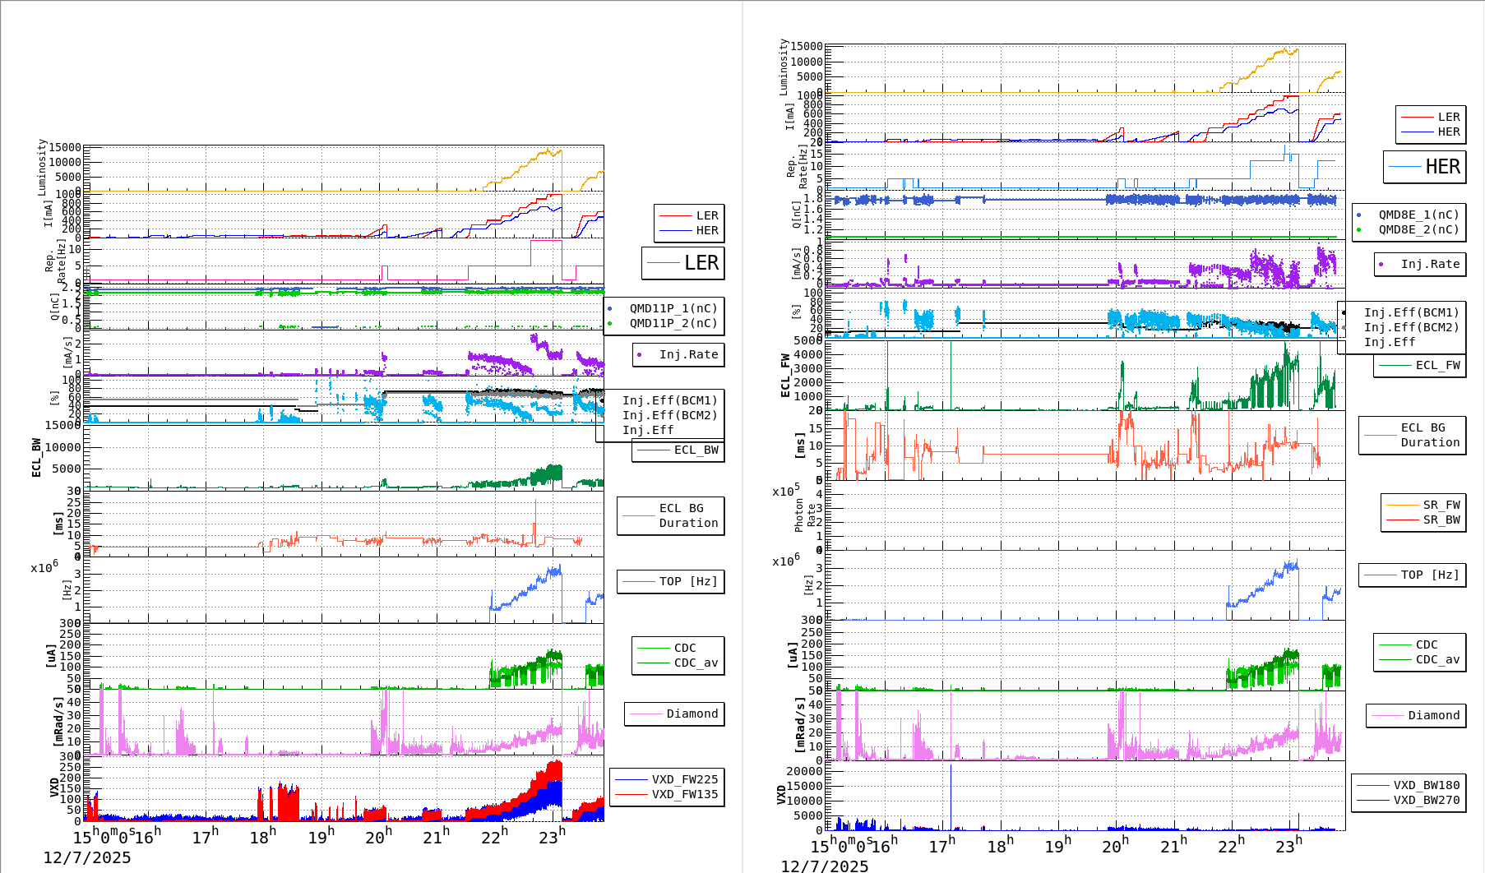Screen dimensions: 1485x873
Task: Select the ECL_FW legend entry
Action: click(1420, 366)
